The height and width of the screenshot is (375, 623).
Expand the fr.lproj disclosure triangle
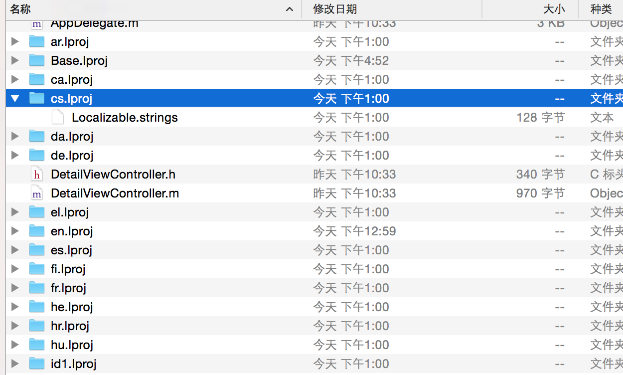(x=15, y=288)
